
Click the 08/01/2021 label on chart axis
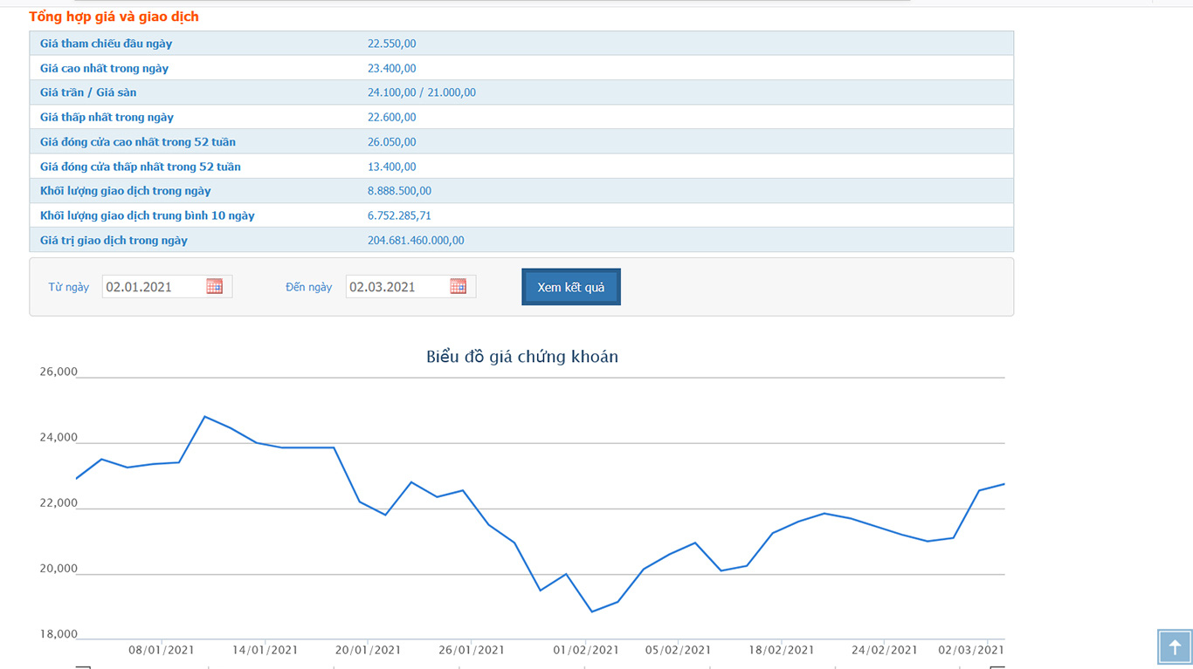pos(162,650)
